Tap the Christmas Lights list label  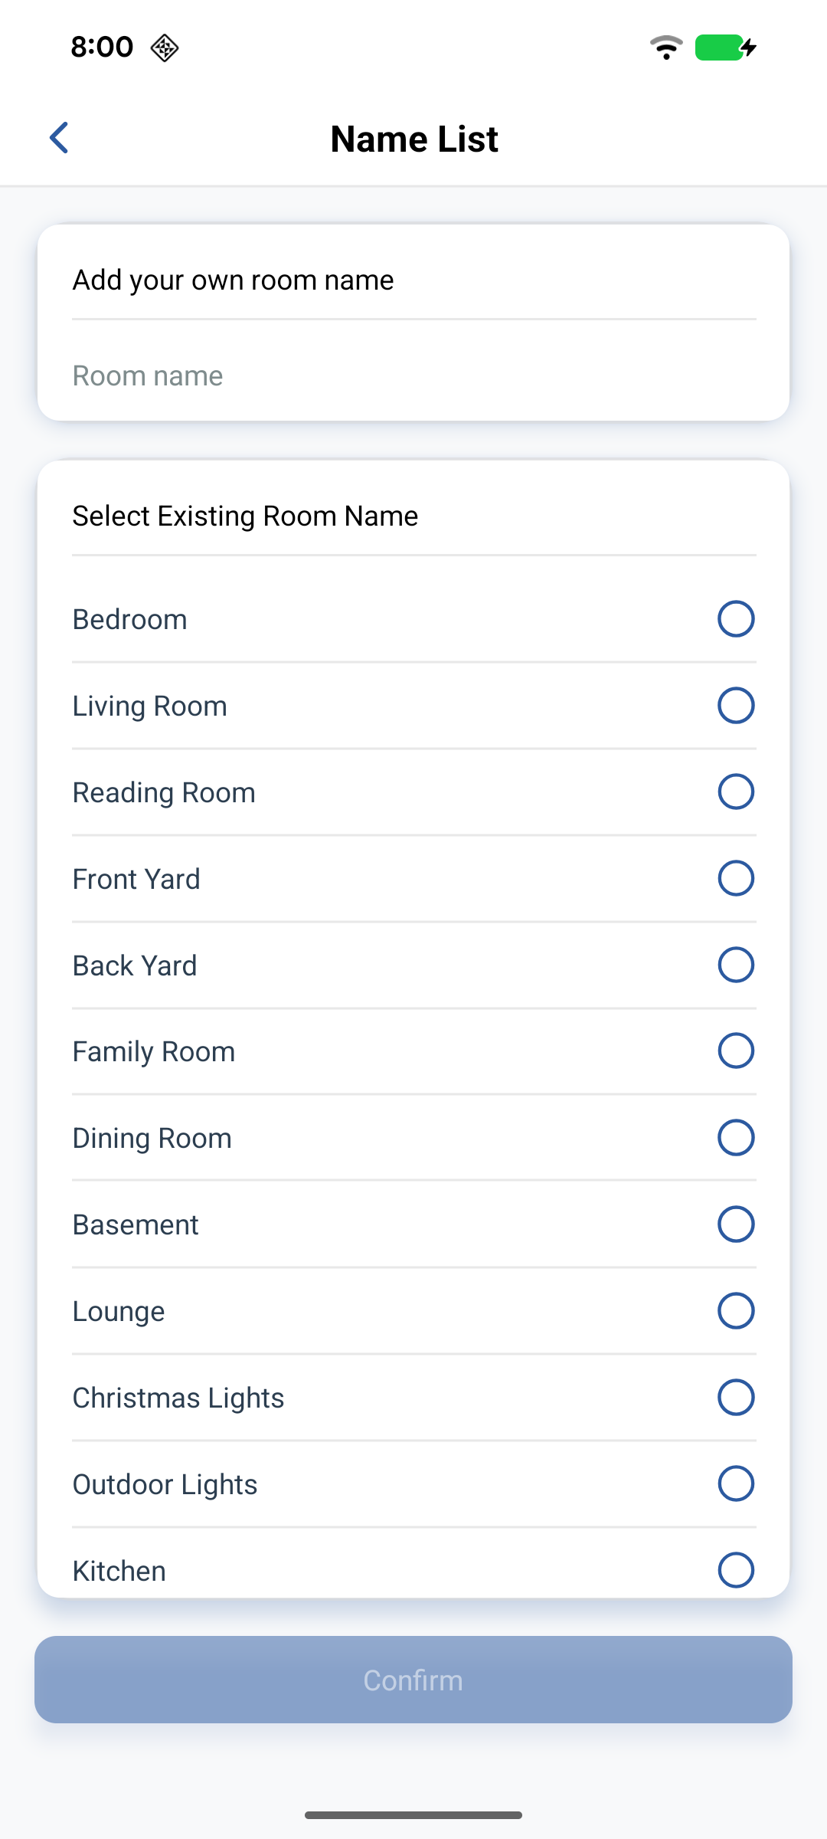pyautogui.click(x=178, y=1398)
